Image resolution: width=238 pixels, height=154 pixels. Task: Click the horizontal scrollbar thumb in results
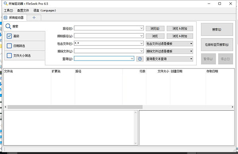75,107
